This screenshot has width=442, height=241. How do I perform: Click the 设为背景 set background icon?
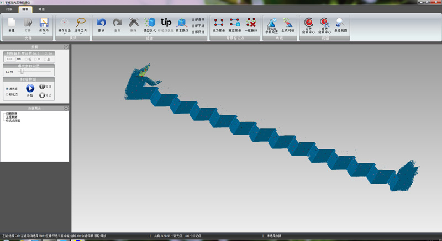coord(219,23)
